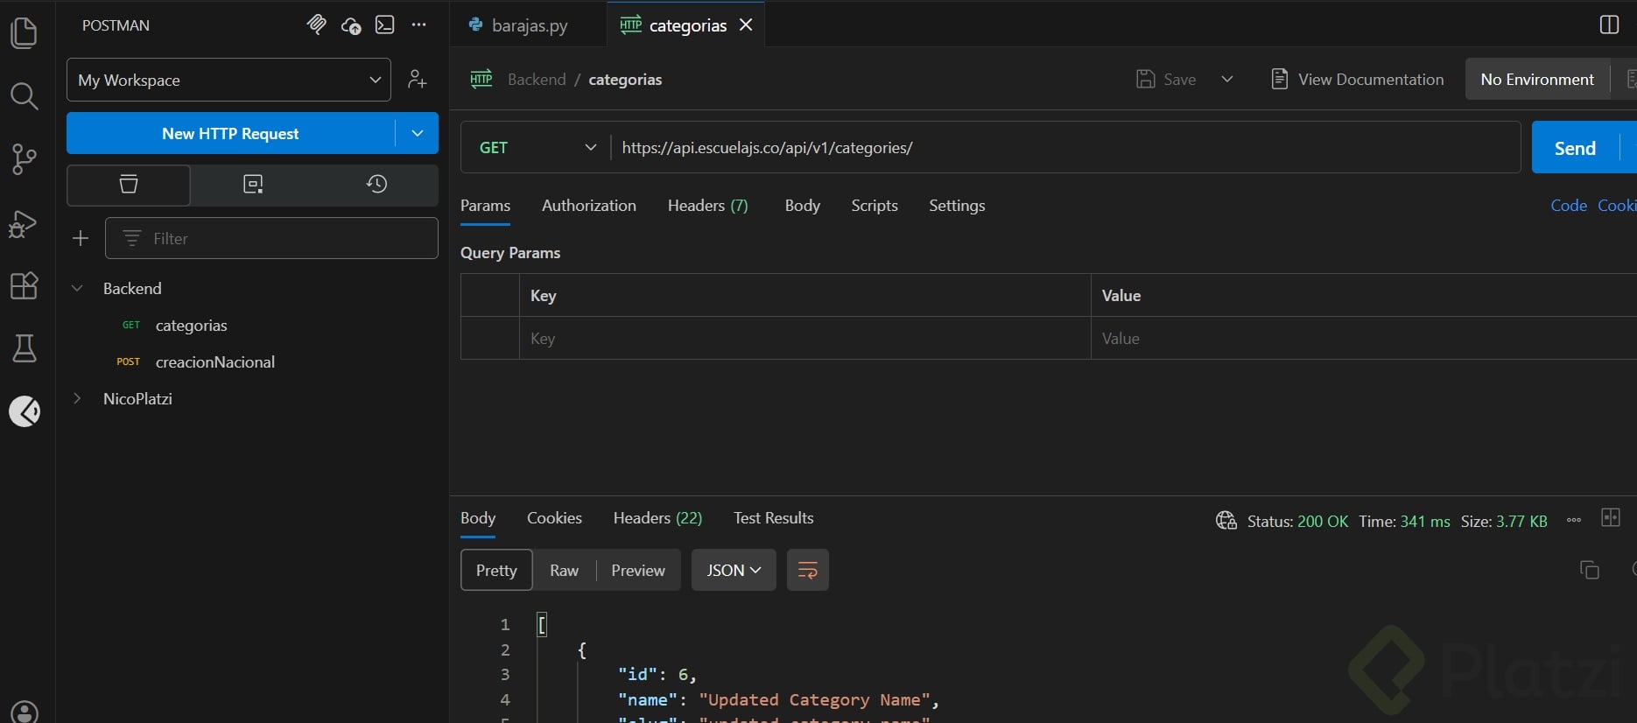
Task: Open the Run and Debug icon
Action: click(x=24, y=223)
